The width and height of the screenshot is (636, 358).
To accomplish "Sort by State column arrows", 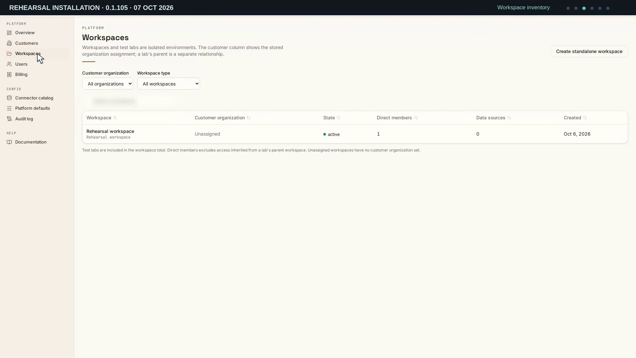I will point(339,118).
